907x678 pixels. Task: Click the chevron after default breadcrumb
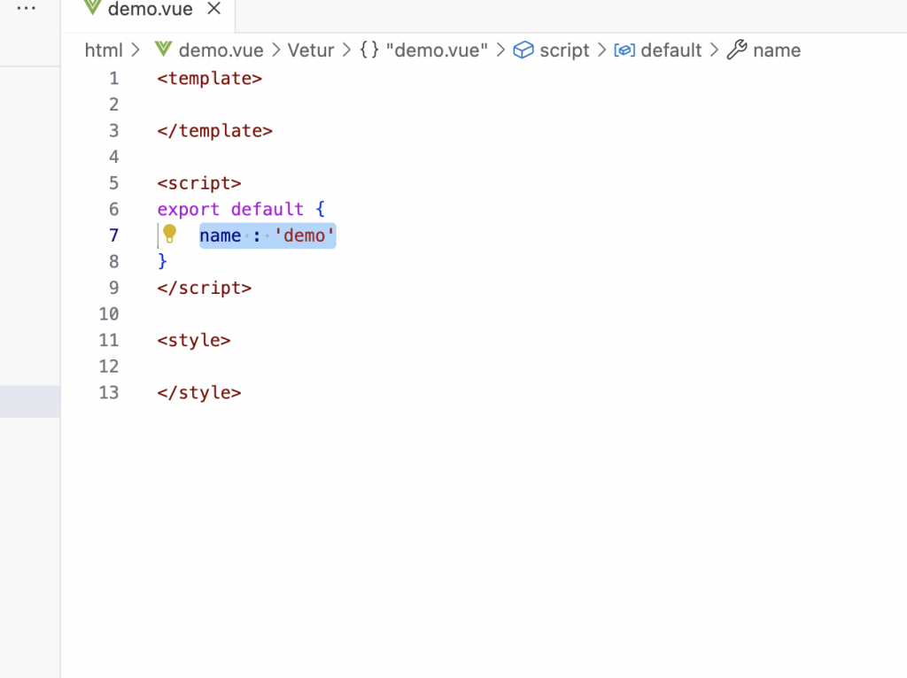coord(715,50)
